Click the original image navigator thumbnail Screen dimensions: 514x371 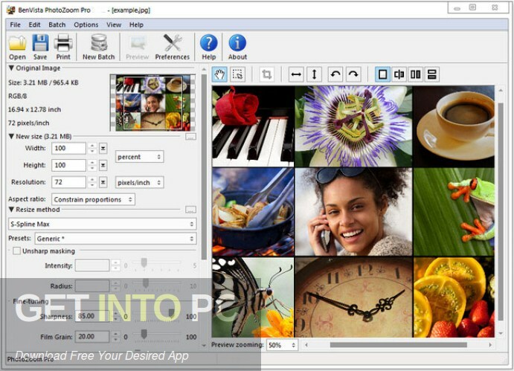click(x=152, y=103)
